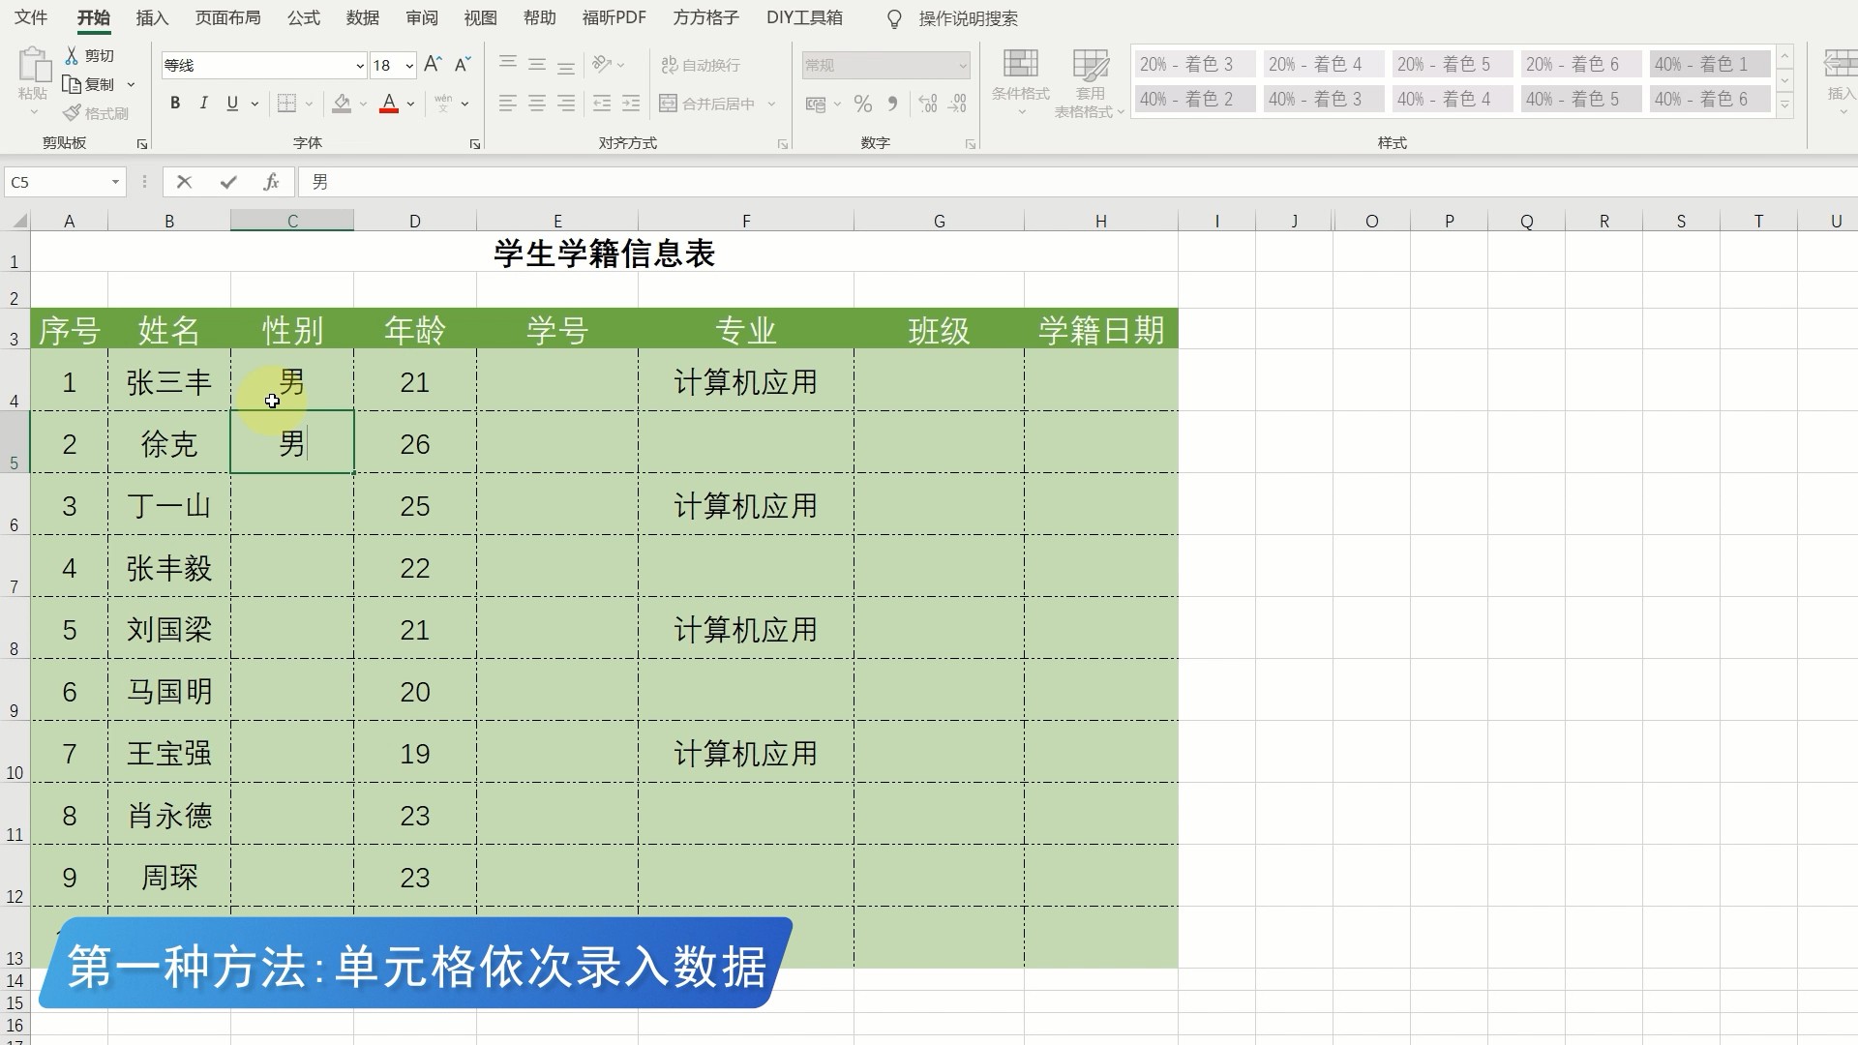Click the text orientation icon
The image size is (1858, 1045).
tap(602, 65)
